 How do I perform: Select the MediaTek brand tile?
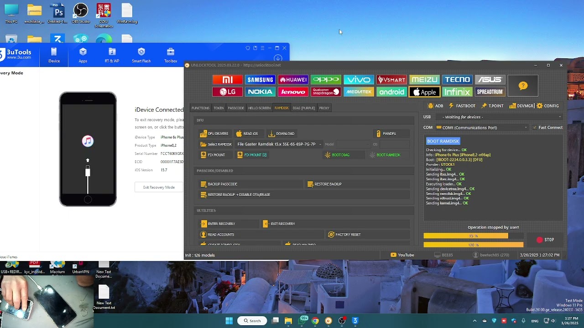pos(359,92)
